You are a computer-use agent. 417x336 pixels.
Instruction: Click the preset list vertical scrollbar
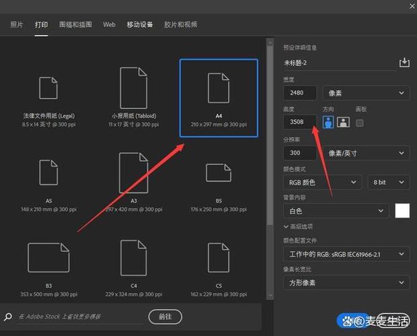click(x=270, y=136)
